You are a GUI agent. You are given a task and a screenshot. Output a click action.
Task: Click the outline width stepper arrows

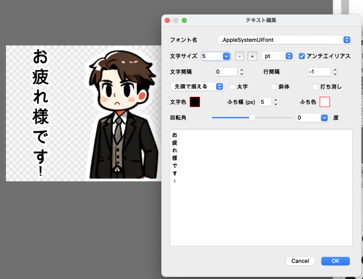(x=276, y=102)
